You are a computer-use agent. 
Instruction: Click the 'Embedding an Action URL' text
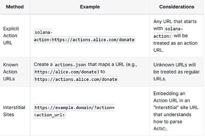tap(172, 97)
